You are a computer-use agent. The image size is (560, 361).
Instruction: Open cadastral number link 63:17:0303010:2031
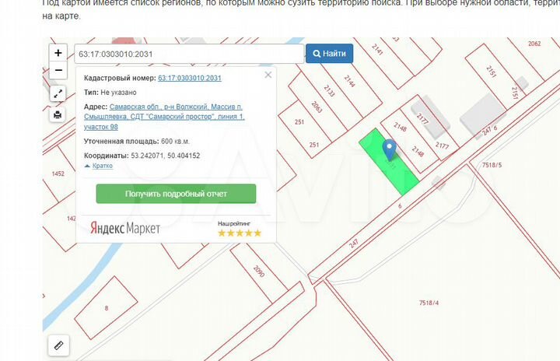pos(190,78)
